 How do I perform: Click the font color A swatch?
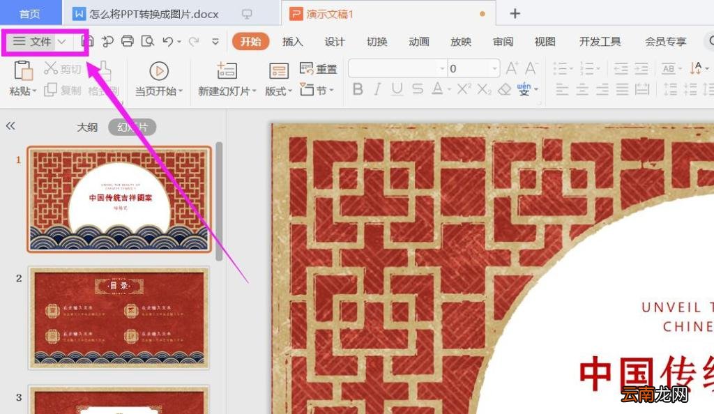pos(437,89)
